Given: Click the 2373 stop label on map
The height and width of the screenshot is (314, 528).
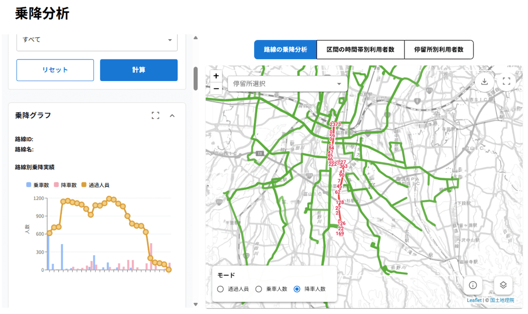Looking at the screenshot, I should pyautogui.click(x=335, y=124).
